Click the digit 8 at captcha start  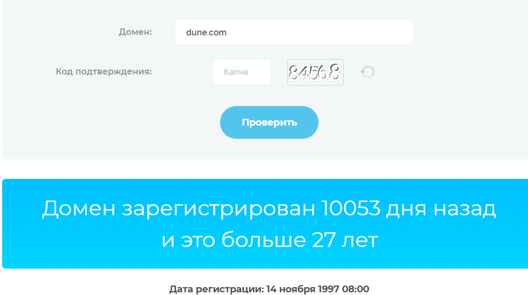(x=294, y=73)
